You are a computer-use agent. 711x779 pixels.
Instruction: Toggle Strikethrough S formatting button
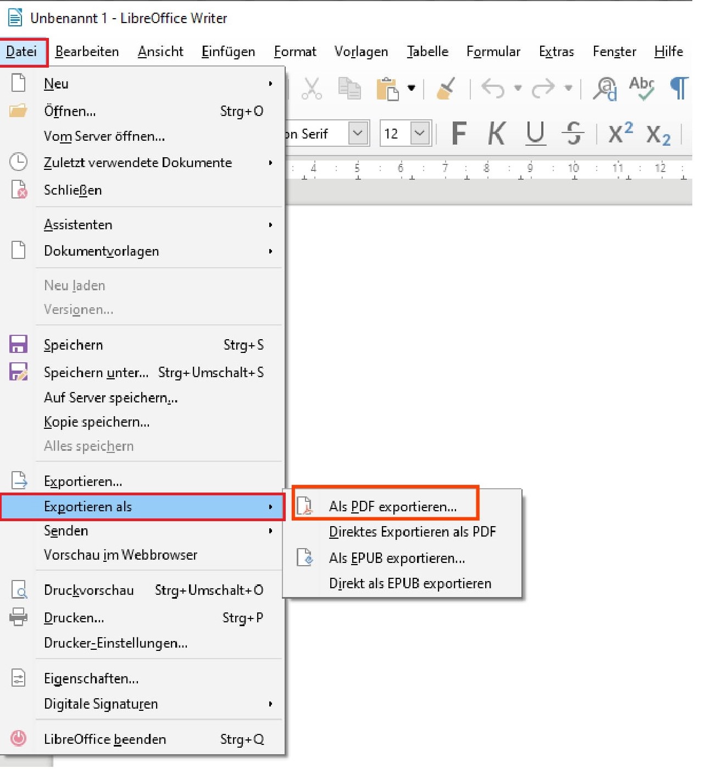(x=573, y=133)
